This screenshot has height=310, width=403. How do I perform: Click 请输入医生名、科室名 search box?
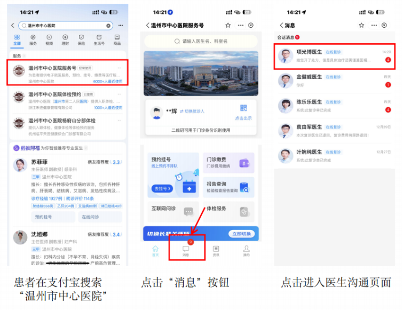click(x=201, y=41)
